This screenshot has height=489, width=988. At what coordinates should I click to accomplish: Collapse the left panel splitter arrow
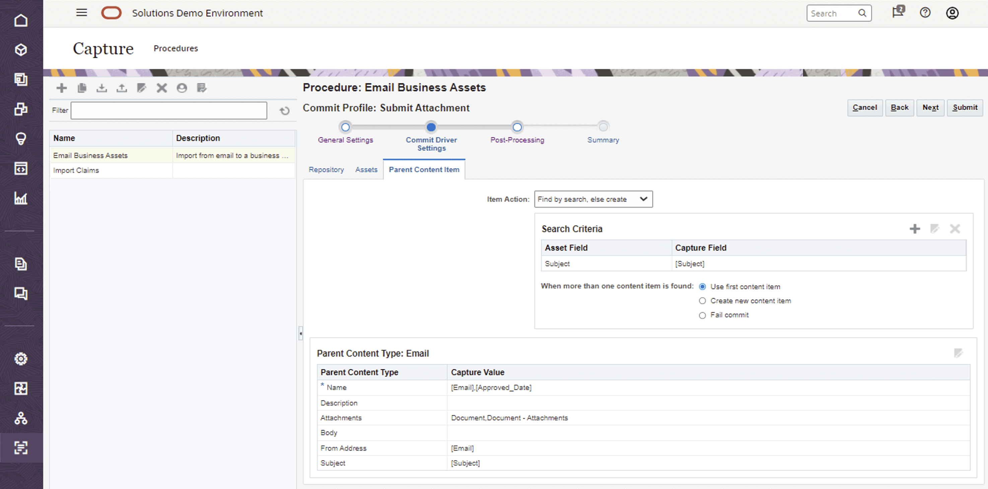pyautogui.click(x=301, y=333)
